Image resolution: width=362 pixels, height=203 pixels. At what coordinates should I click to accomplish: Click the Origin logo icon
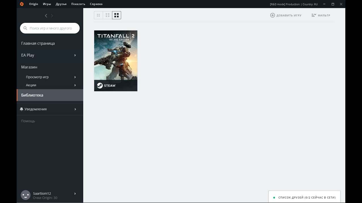click(x=22, y=4)
